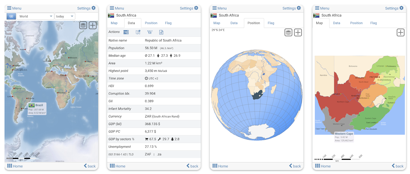Open the layers selector on the World map
The height and width of the screenshot is (174, 410).
click(83, 25)
